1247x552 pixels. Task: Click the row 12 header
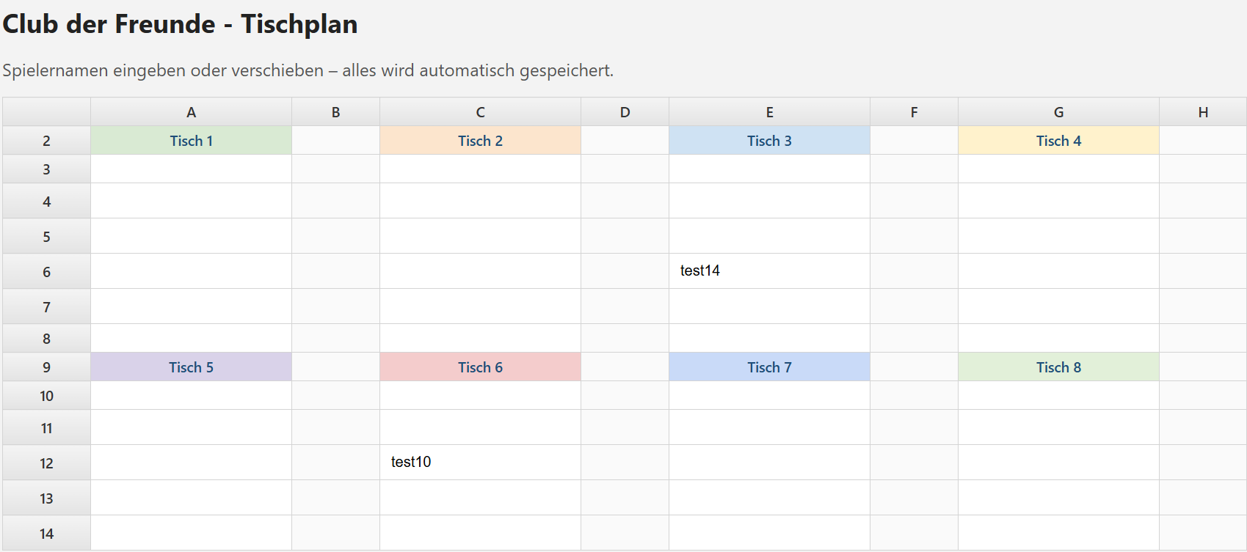46,463
